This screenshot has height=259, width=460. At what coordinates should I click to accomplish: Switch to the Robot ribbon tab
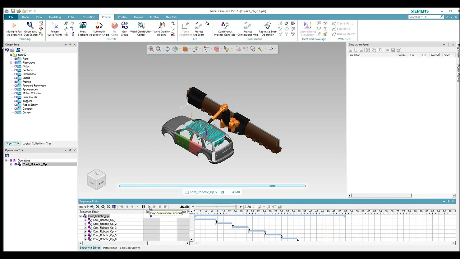tap(72, 17)
